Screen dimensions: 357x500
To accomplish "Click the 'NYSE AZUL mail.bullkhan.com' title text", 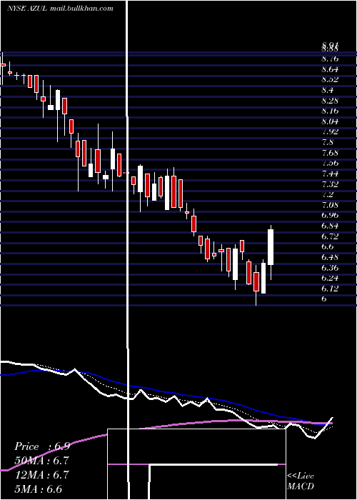I will [60, 9].
